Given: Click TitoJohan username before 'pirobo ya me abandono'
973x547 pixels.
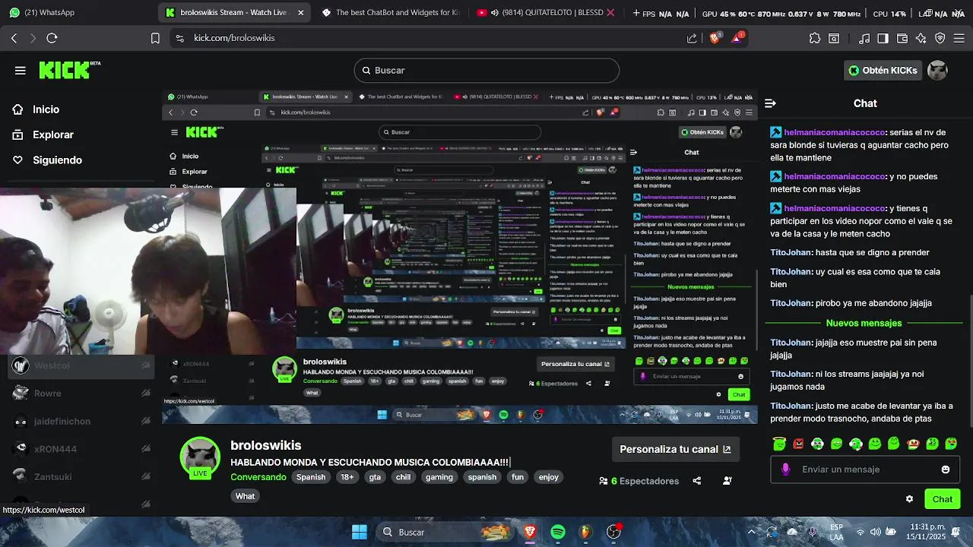Looking at the screenshot, I should click(x=791, y=303).
